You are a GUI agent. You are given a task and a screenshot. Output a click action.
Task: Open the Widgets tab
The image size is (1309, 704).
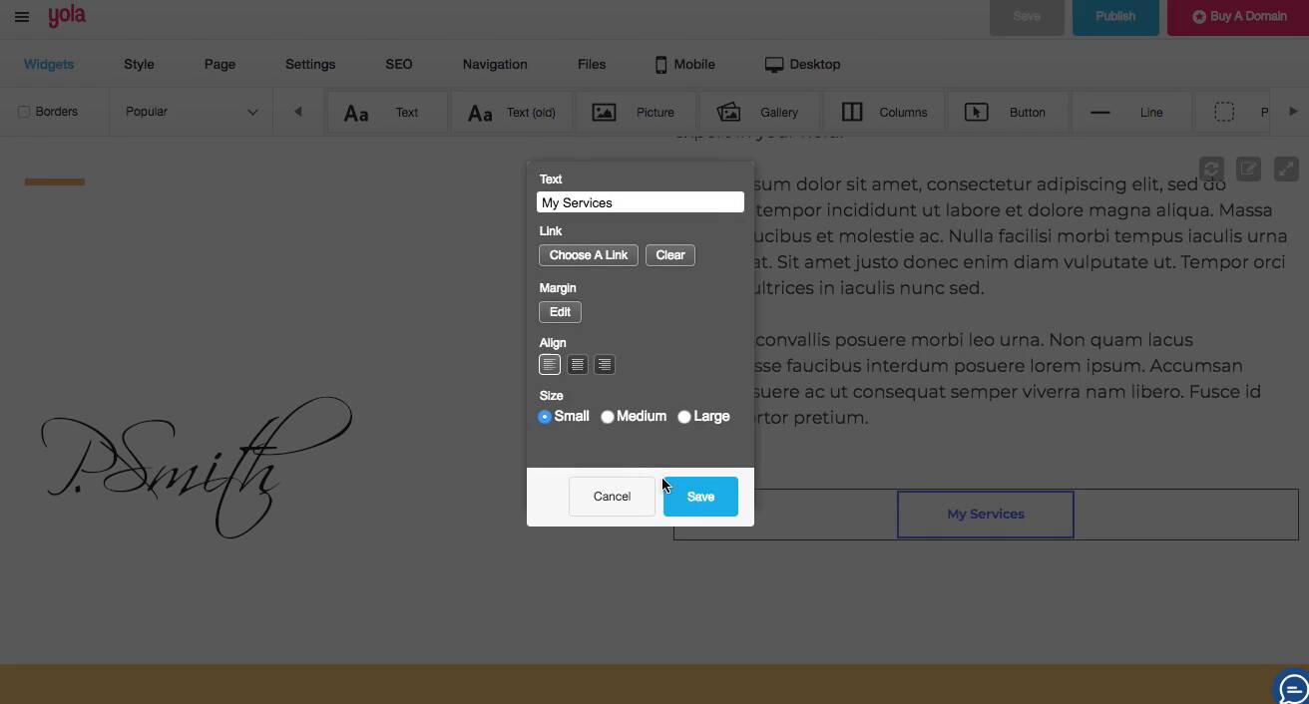(x=49, y=64)
